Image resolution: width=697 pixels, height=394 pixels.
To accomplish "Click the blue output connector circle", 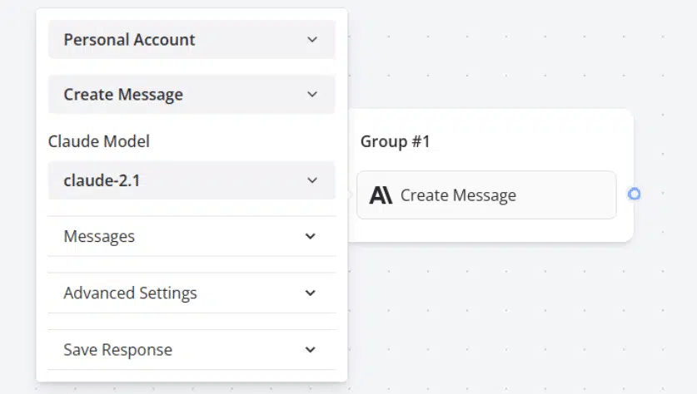I will coord(634,194).
